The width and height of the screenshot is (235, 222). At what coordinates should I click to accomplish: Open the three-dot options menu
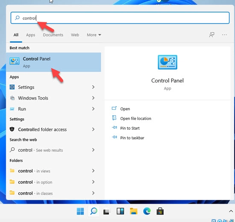tap(224, 35)
